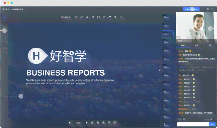Select the text tool marked A
Screen dimensions: 217x128
[87, 17]
